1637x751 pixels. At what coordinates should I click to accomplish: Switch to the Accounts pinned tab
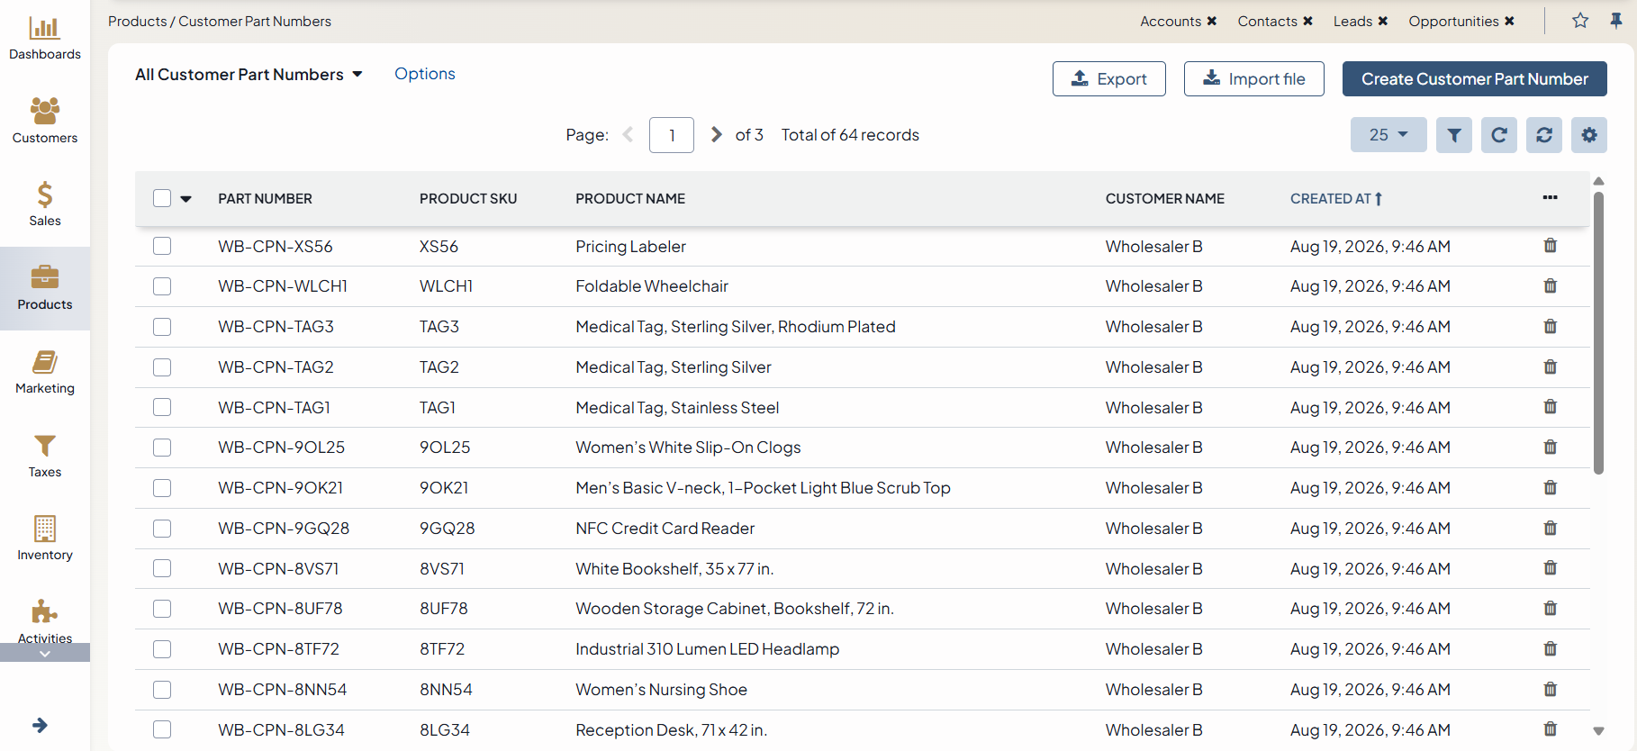(x=1171, y=21)
